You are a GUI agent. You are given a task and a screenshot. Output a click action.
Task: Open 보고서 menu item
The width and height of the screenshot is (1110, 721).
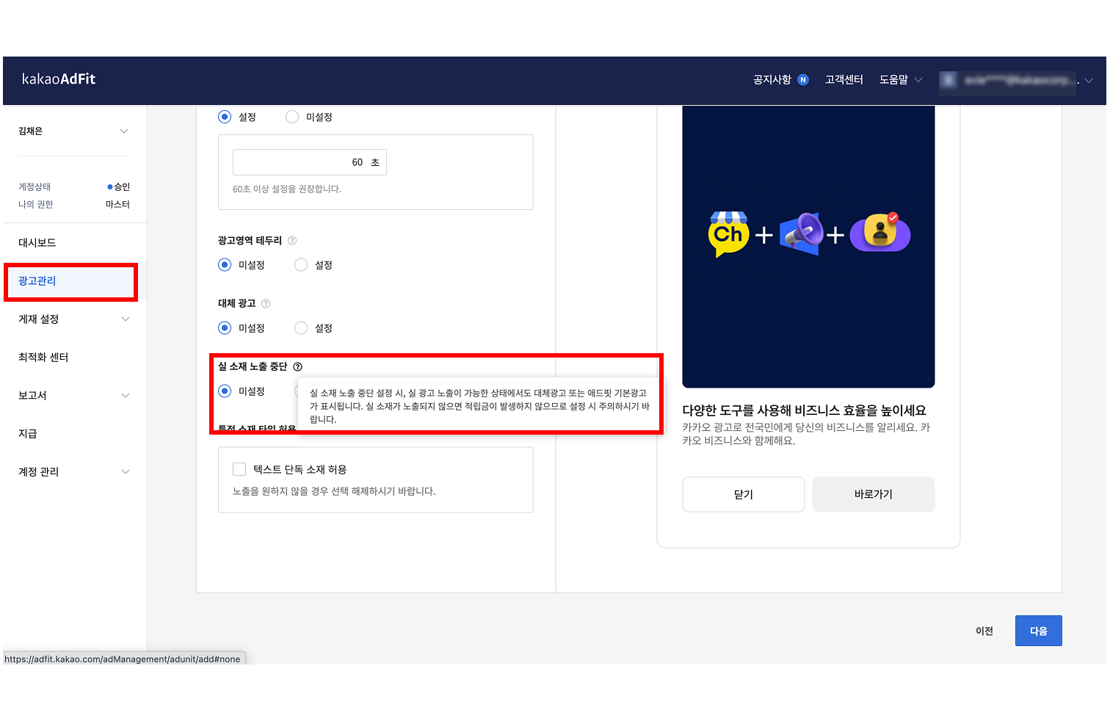[x=32, y=396]
